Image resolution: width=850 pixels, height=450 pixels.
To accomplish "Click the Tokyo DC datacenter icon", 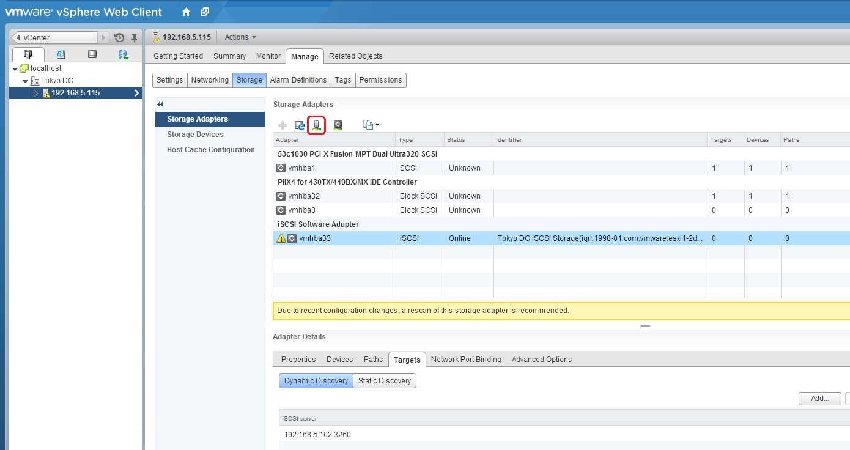I will pyautogui.click(x=35, y=81).
